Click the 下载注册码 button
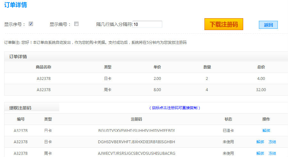 coord(224,24)
